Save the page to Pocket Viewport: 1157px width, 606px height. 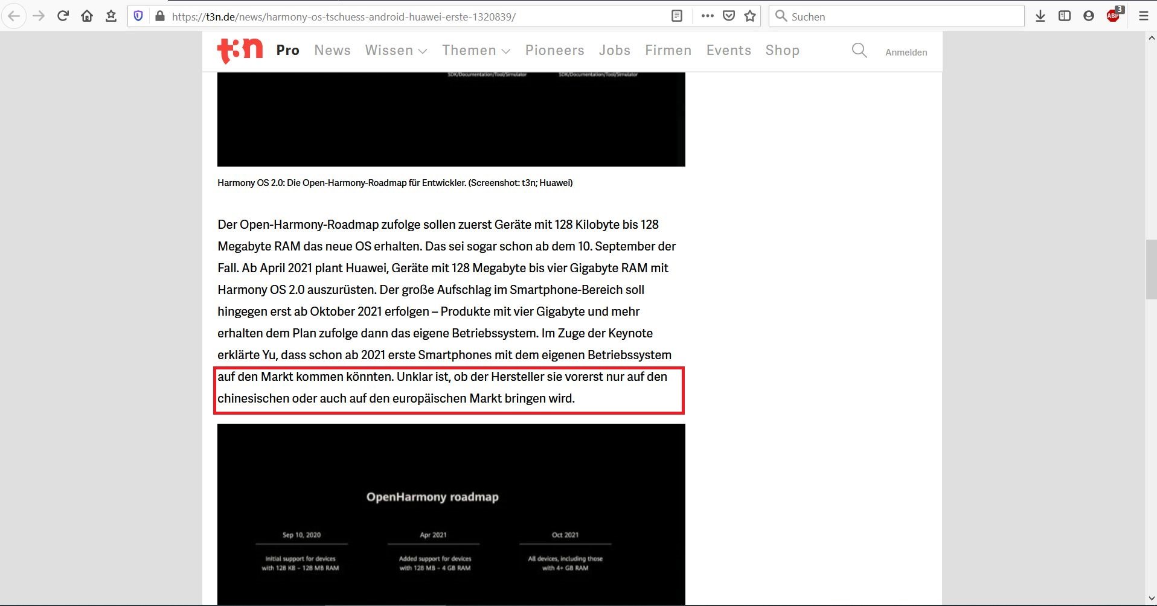(x=729, y=16)
